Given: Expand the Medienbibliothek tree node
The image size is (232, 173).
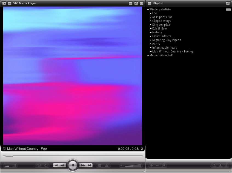Looking at the screenshot, I should pos(148,55).
